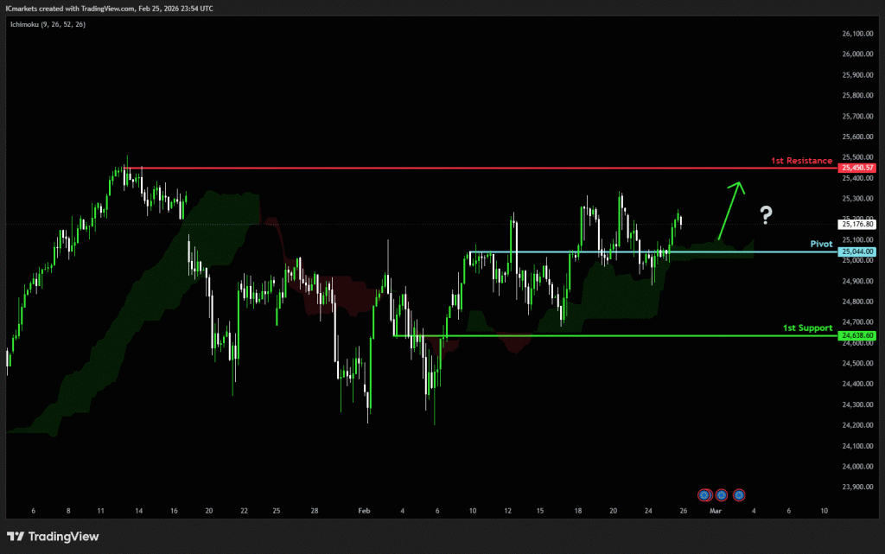885x554 pixels.
Task: Click the blue 25,044.00 pivot price tag
Action: tap(857, 252)
